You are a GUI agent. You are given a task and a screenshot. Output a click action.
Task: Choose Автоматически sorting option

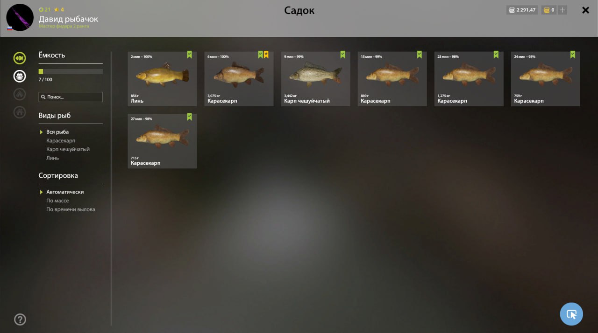coord(65,192)
